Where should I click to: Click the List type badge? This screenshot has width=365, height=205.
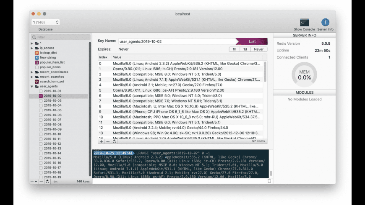click(x=252, y=41)
